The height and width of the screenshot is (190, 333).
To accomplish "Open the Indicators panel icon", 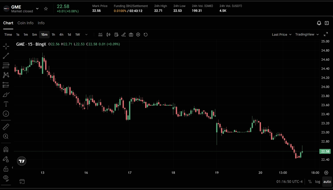I will pyautogui.click(x=100, y=34).
